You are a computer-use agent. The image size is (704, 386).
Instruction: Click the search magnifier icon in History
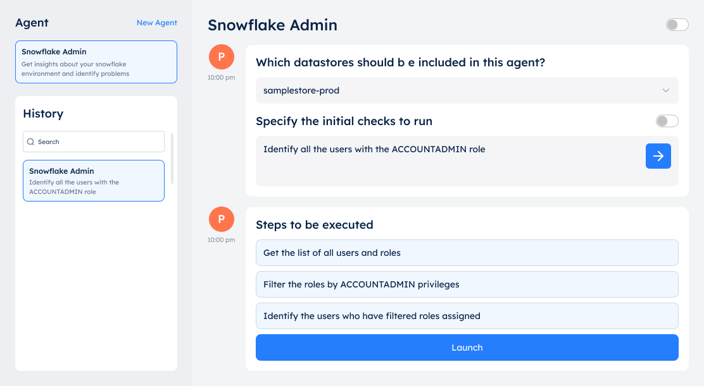pyautogui.click(x=30, y=142)
